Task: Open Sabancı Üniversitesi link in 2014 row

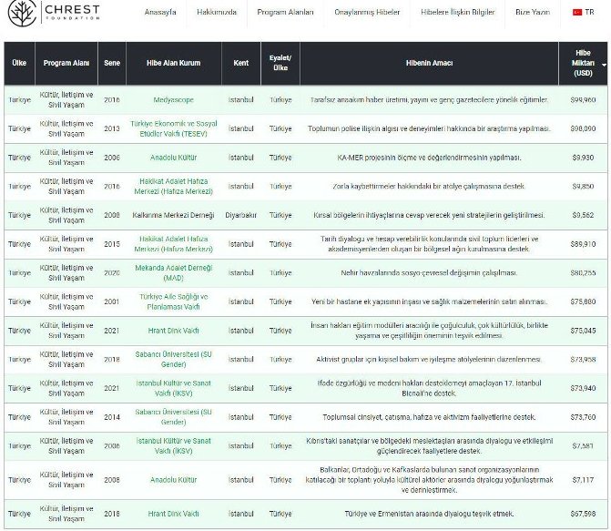Action: pos(173,417)
